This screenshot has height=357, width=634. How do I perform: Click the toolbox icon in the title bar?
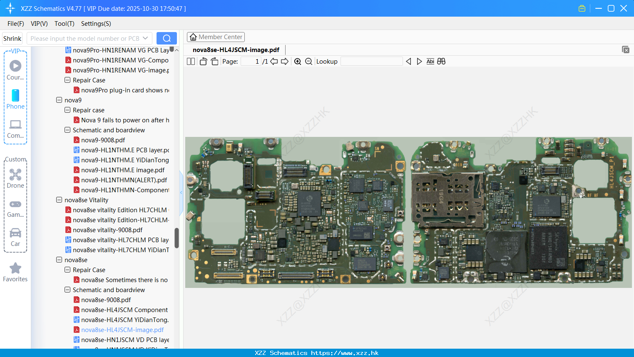582,8
